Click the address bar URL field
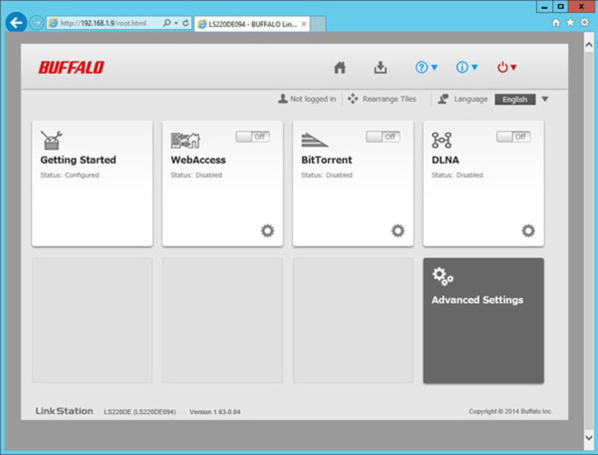The image size is (598, 455). [x=104, y=23]
